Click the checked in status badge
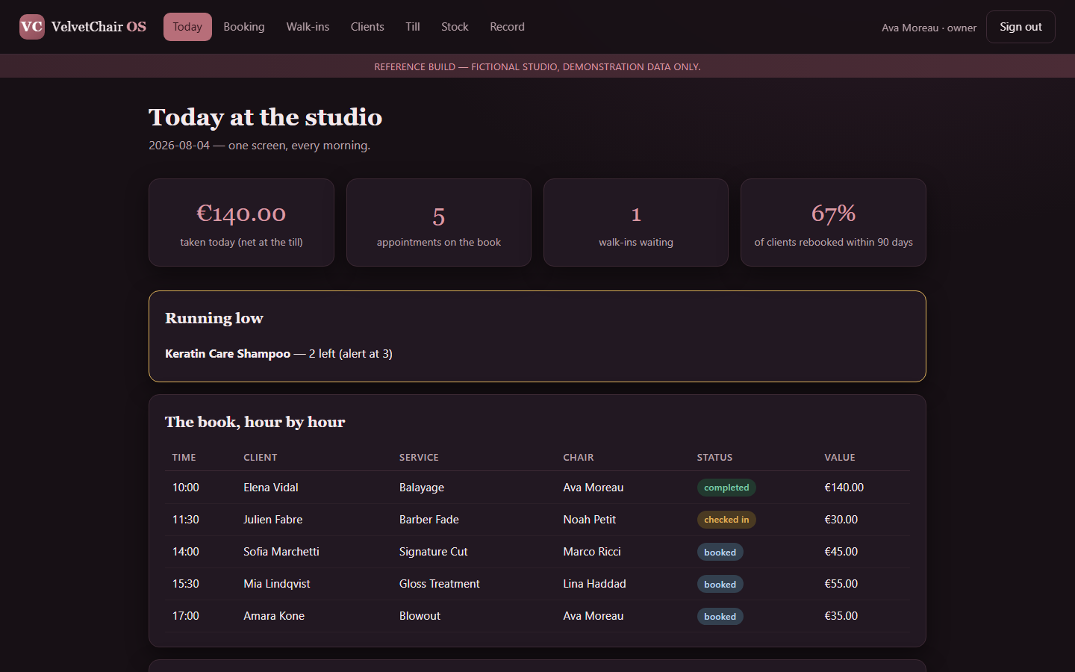Screen dimensions: 1075x672 point(726,520)
